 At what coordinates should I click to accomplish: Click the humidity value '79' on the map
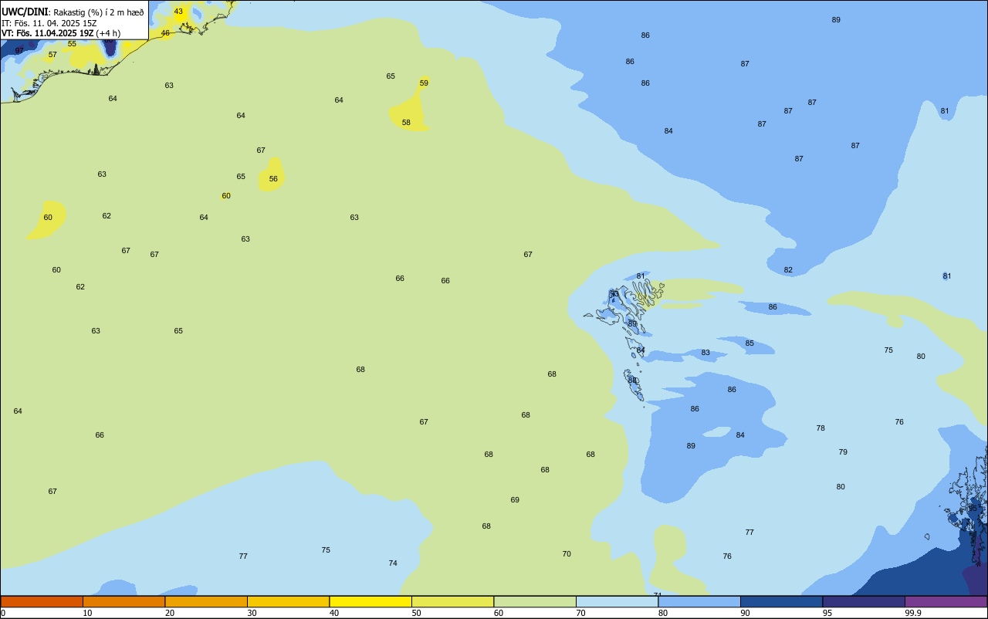tap(843, 452)
